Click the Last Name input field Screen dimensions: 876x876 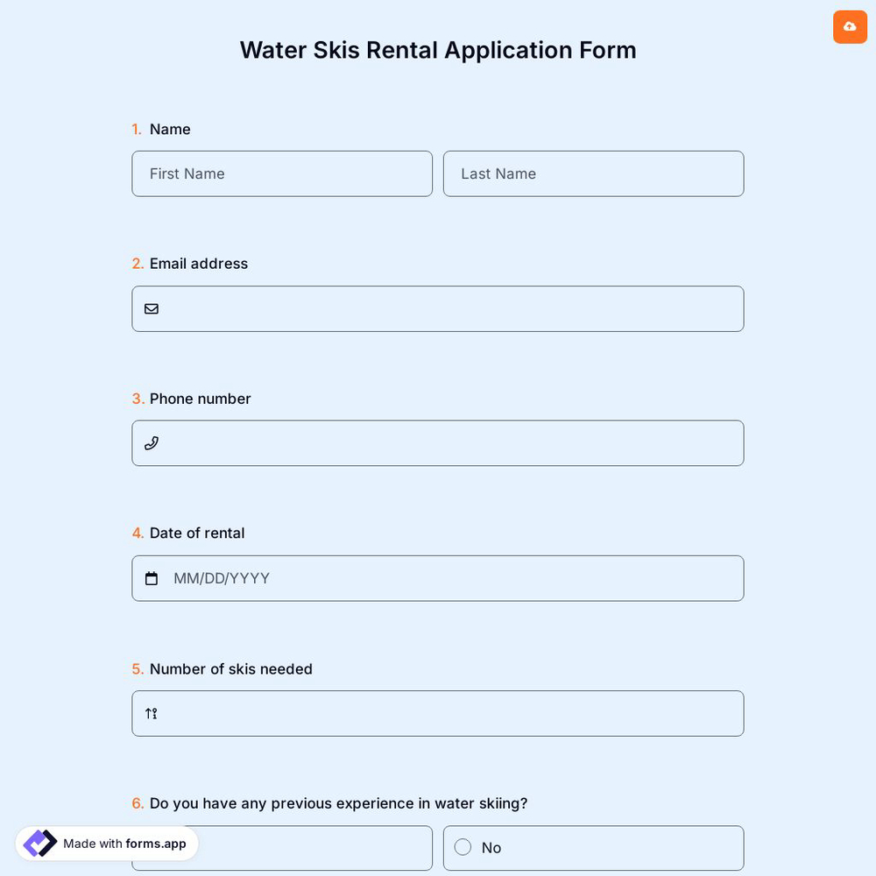[x=594, y=173]
